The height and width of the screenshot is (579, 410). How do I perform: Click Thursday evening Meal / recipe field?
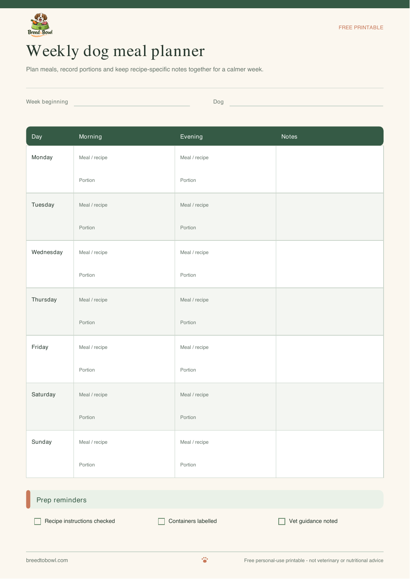click(x=194, y=300)
